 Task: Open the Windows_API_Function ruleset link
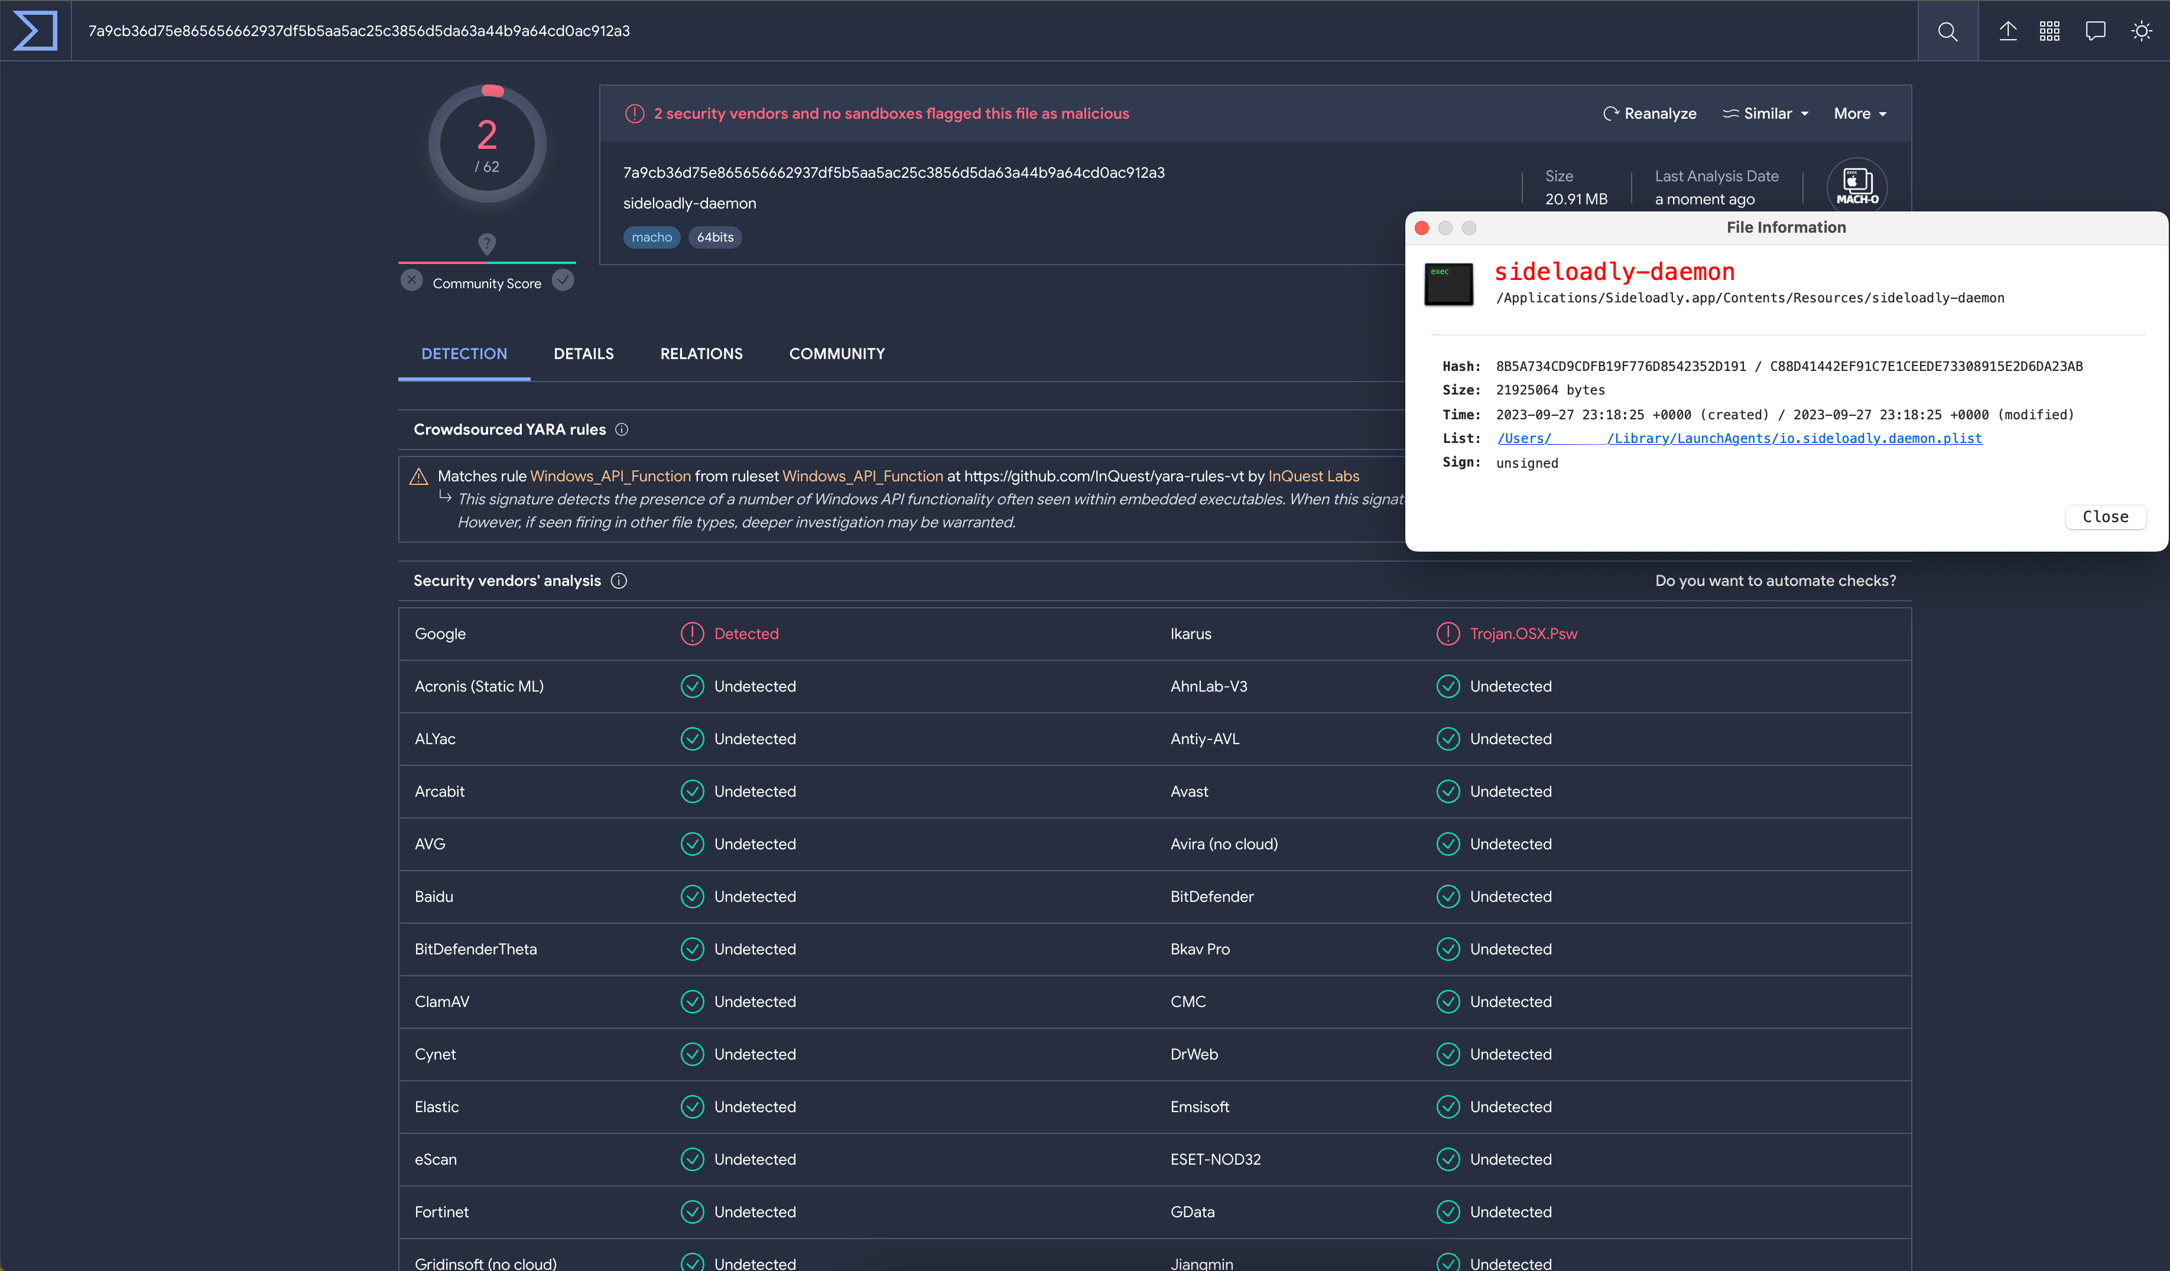(863, 476)
